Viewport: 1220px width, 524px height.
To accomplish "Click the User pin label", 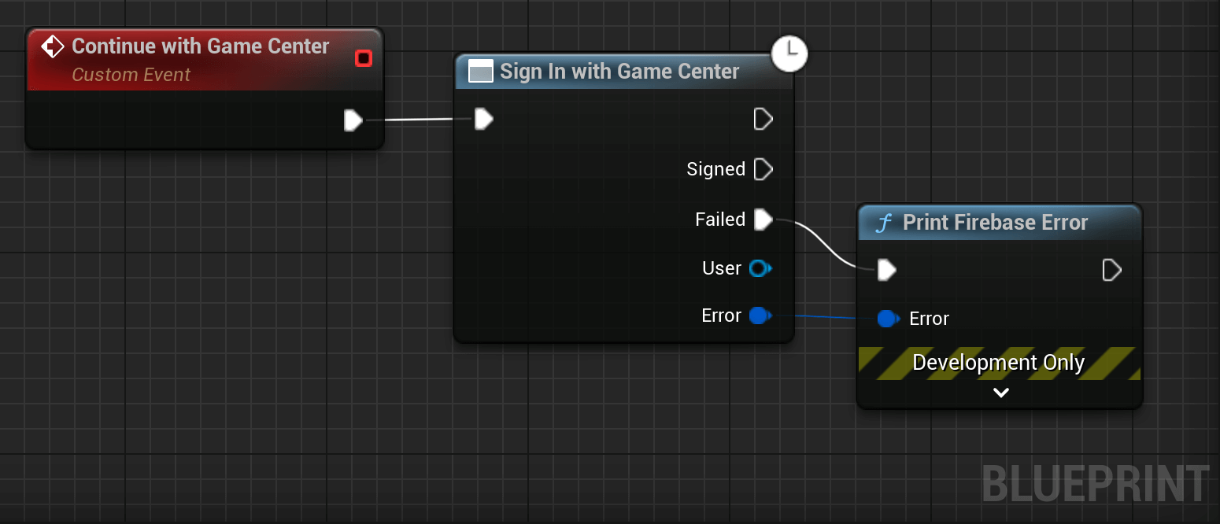I will pos(722,268).
